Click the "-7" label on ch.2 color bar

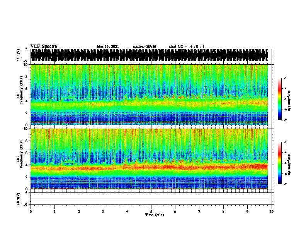(285, 184)
